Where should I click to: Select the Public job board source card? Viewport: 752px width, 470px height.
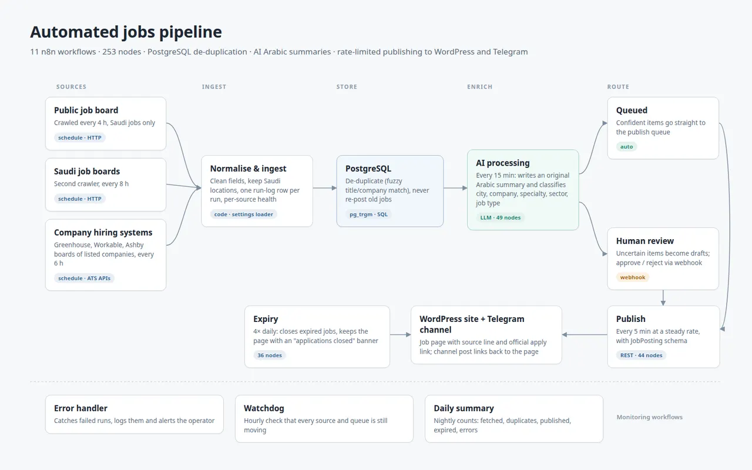click(106, 124)
